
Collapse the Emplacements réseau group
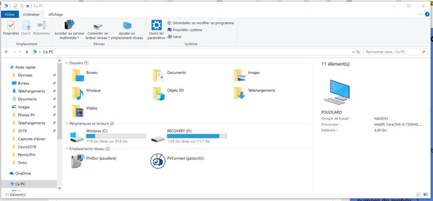pyautogui.click(x=66, y=149)
